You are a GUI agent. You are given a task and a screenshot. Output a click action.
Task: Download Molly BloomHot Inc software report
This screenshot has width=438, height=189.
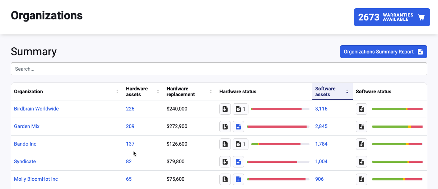pos(362,179)
